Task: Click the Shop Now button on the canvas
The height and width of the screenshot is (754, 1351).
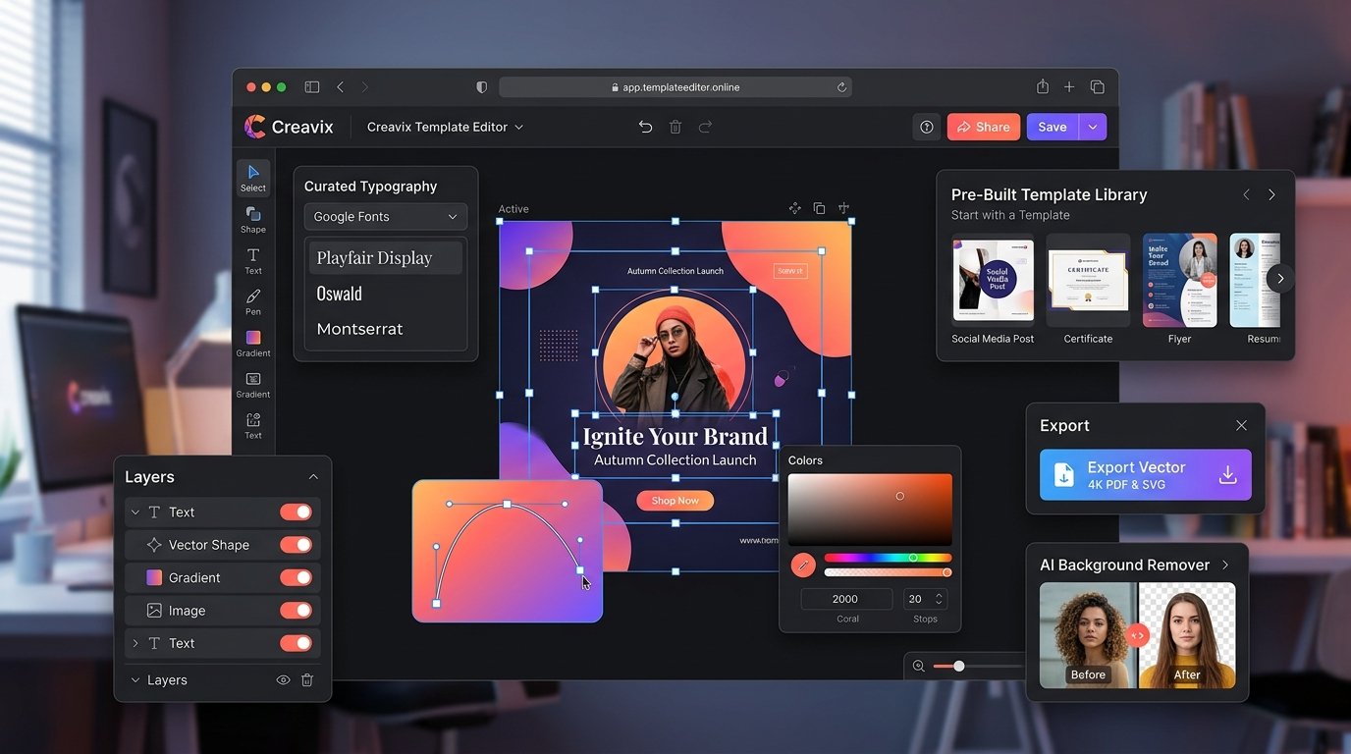Action: 675,501
